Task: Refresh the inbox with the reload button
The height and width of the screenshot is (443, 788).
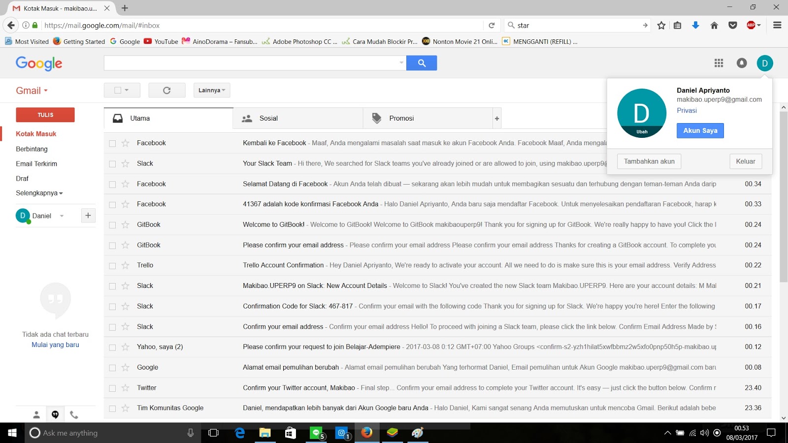Action: click(x=167, y=90)
